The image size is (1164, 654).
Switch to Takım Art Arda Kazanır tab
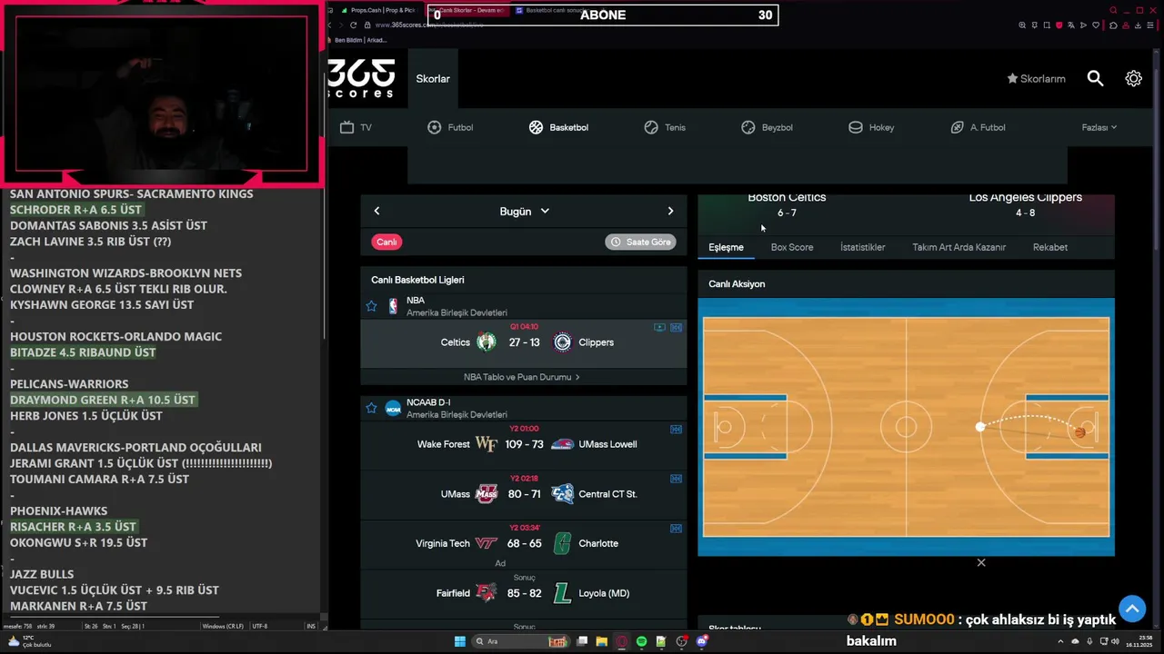(x=958, y=247)
